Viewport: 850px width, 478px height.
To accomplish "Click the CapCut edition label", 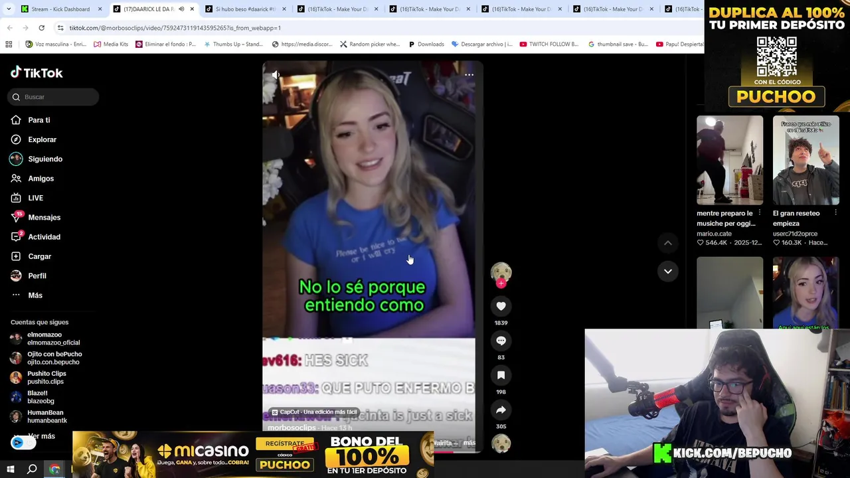I will point(314,412).
